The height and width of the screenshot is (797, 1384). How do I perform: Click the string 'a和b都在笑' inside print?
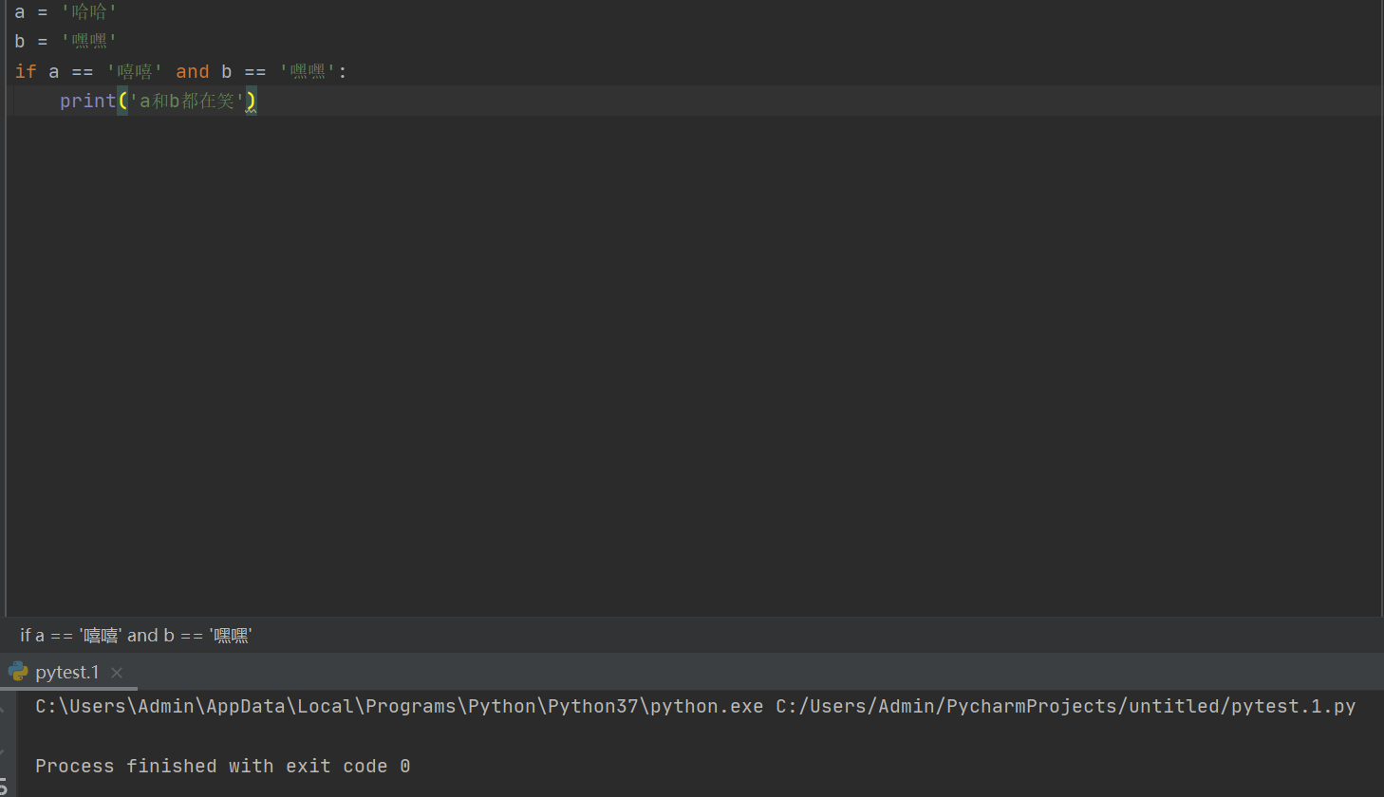point(187,101)
